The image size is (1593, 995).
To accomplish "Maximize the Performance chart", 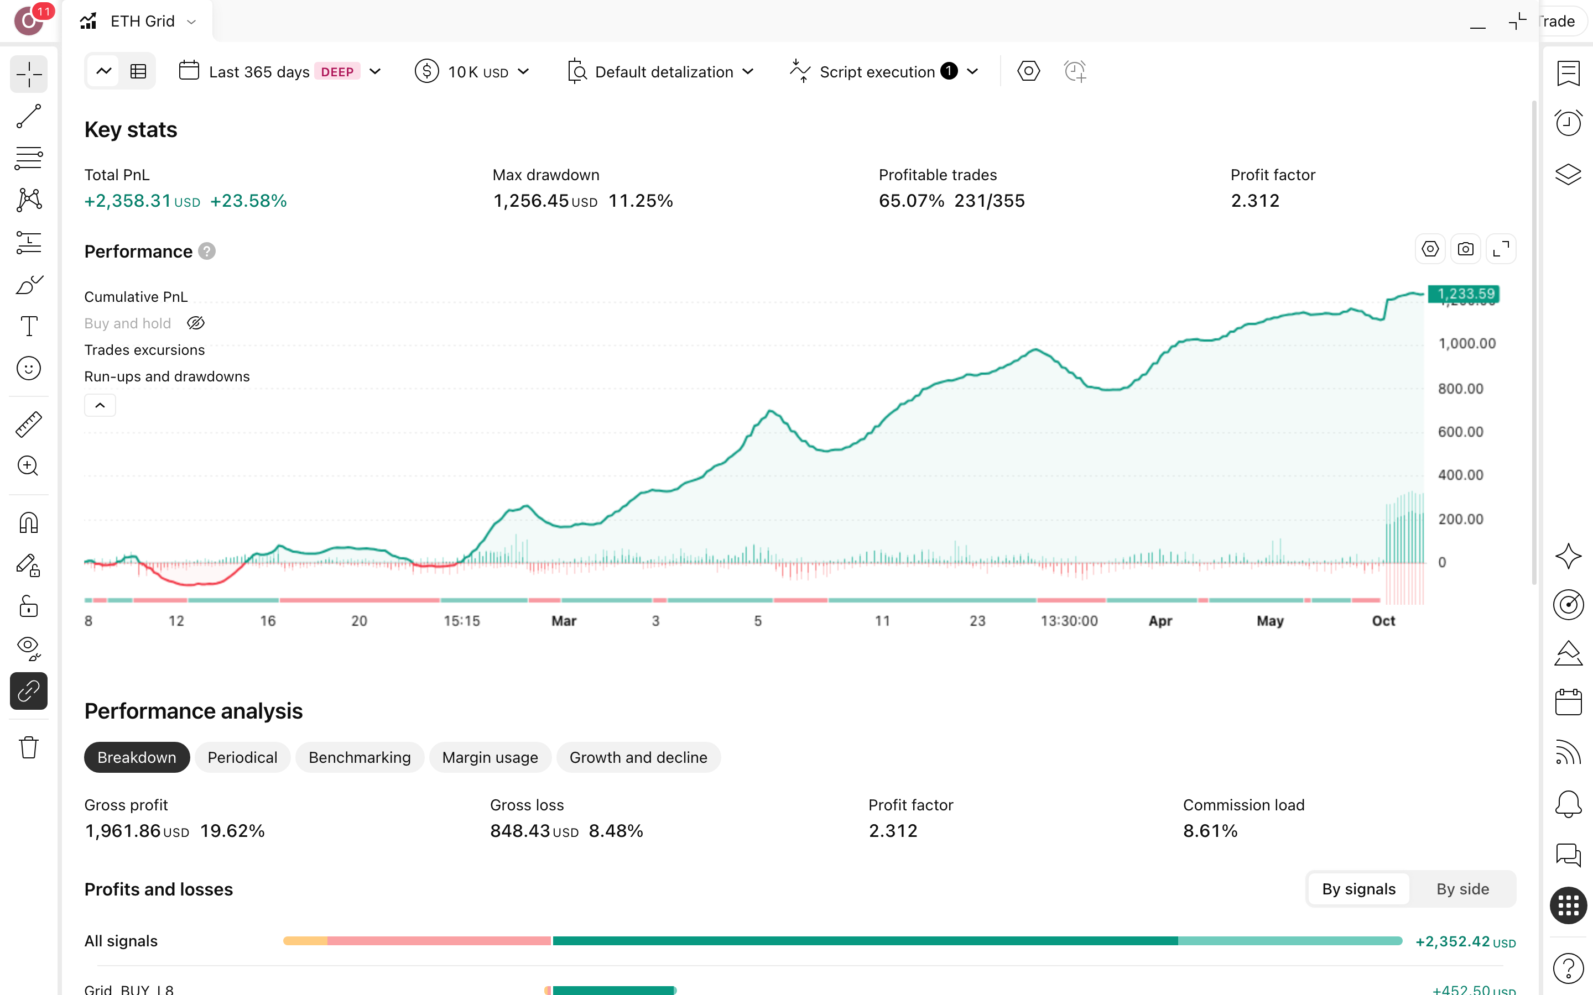I will pyautogui.click(x=1501, y=249).
